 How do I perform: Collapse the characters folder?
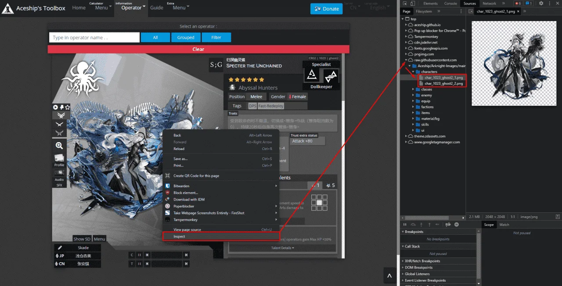(413, 72)
